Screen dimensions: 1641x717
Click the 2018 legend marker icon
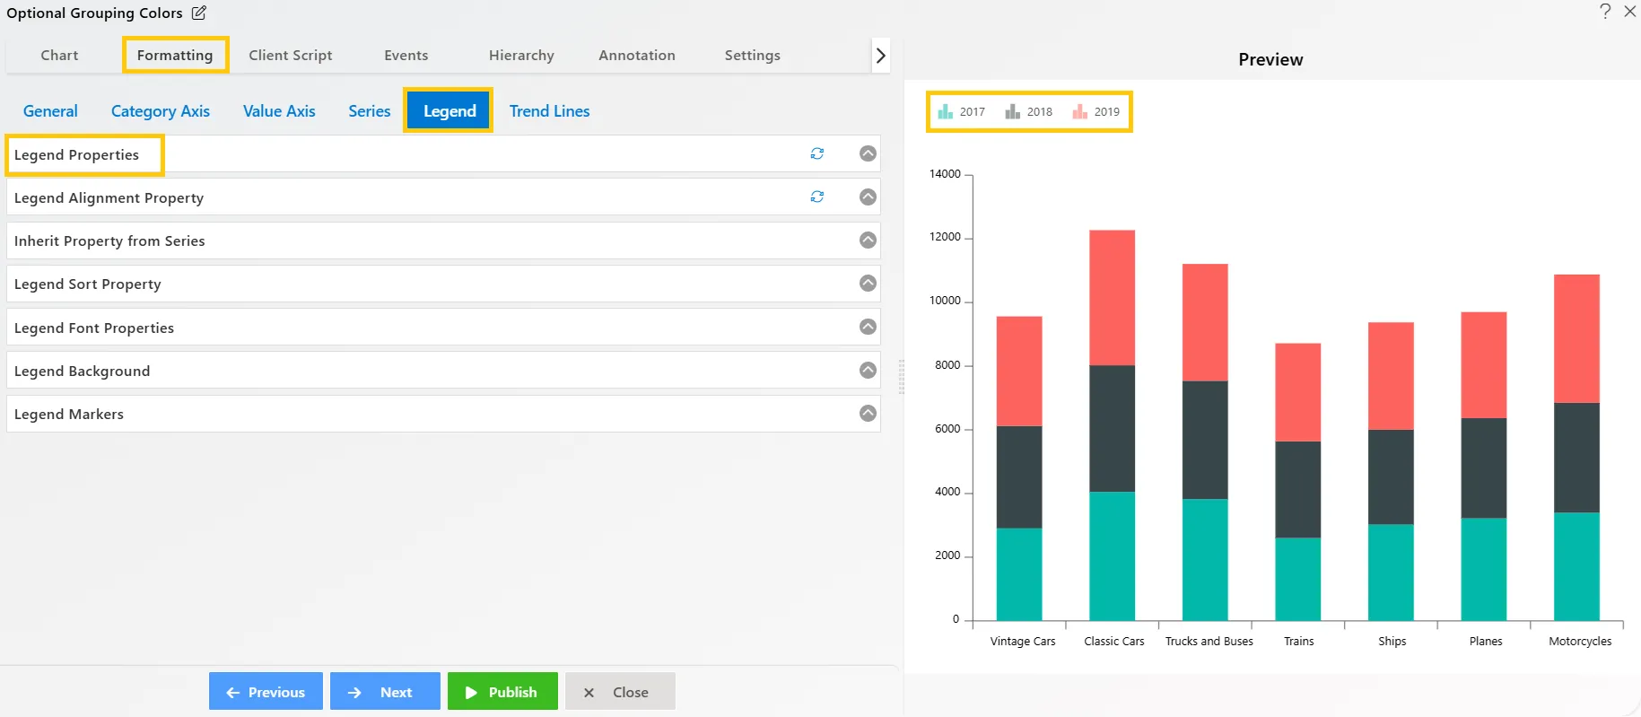tap(1012, 111)
